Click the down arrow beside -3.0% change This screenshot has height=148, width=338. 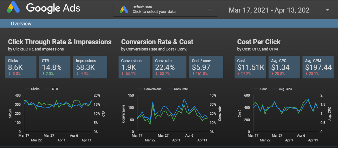point(9,74)
